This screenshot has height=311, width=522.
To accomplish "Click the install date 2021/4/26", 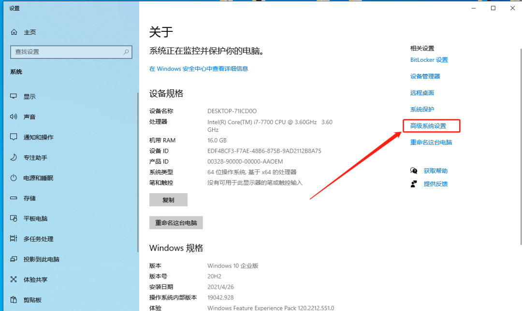I will [220, 287].
